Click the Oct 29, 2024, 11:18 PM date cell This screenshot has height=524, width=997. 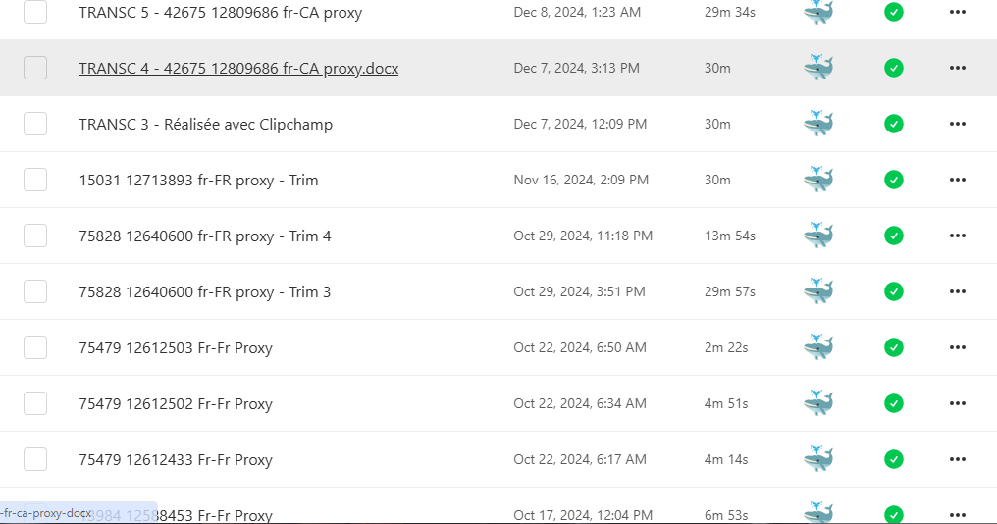coord(583,236)
